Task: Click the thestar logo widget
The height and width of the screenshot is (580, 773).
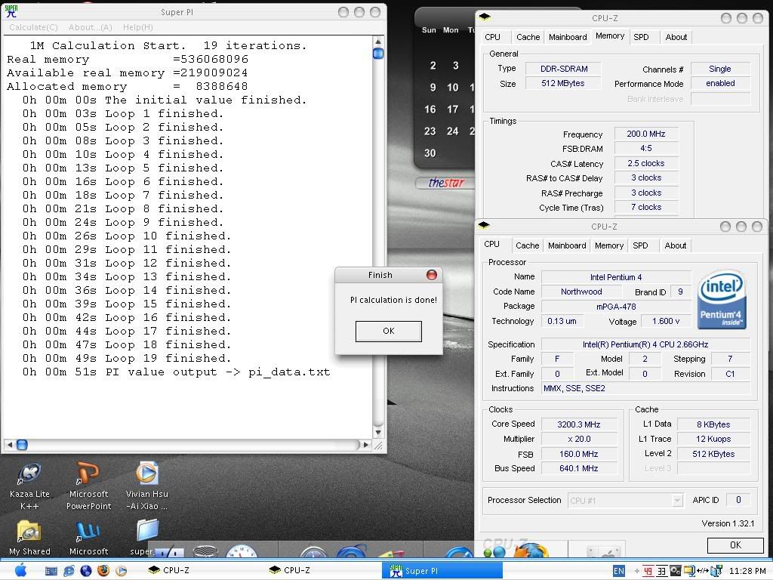Action: tap(447, 183)
